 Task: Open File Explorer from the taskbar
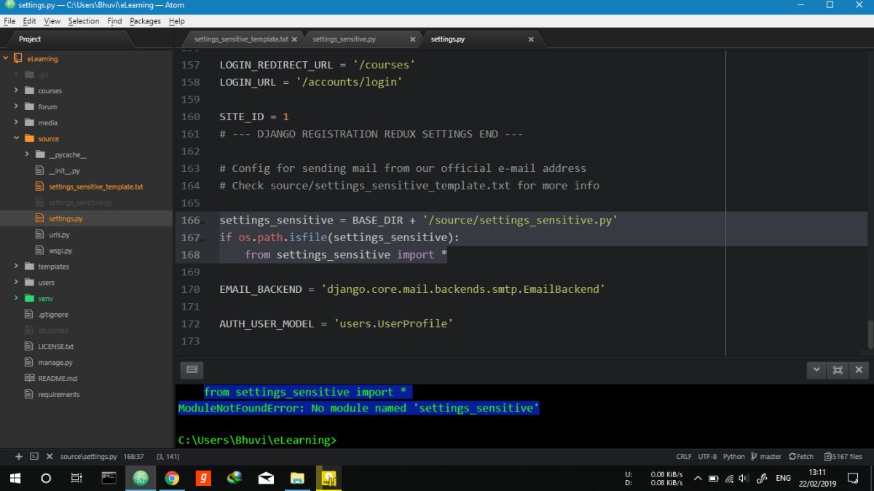(297, 479)
